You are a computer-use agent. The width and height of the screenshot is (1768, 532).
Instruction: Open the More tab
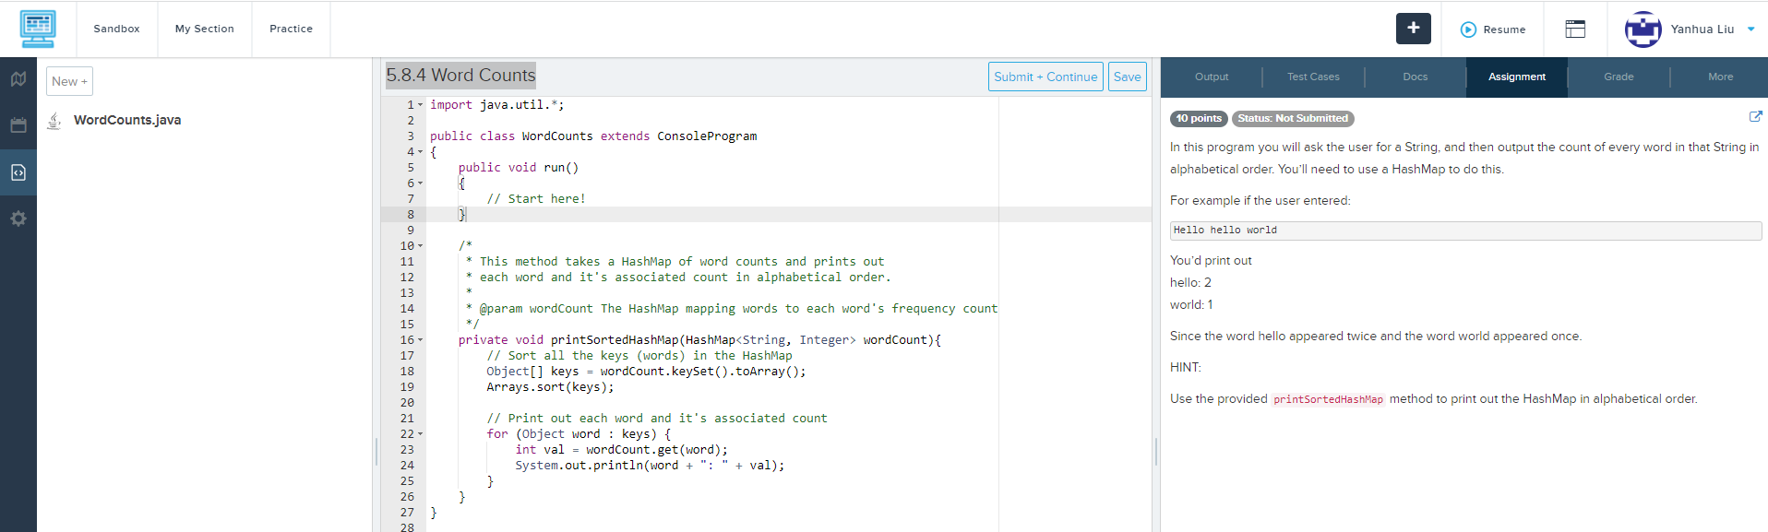(x=1720, y=77)
